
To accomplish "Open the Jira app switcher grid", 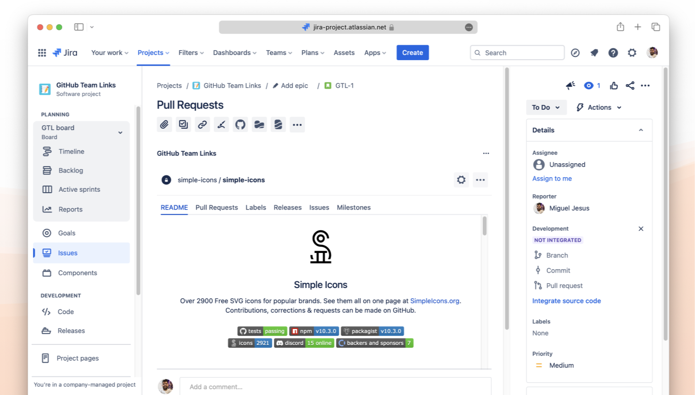I will click(42, 53).
